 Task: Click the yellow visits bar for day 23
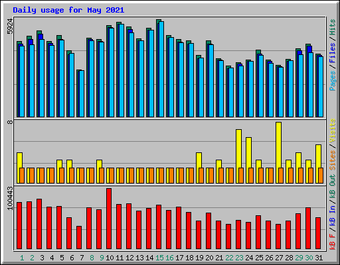click(x=238, y=148)
